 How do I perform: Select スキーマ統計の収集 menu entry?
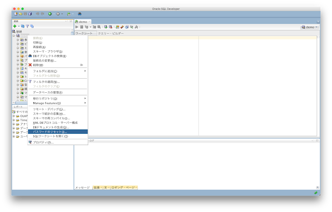58,114
